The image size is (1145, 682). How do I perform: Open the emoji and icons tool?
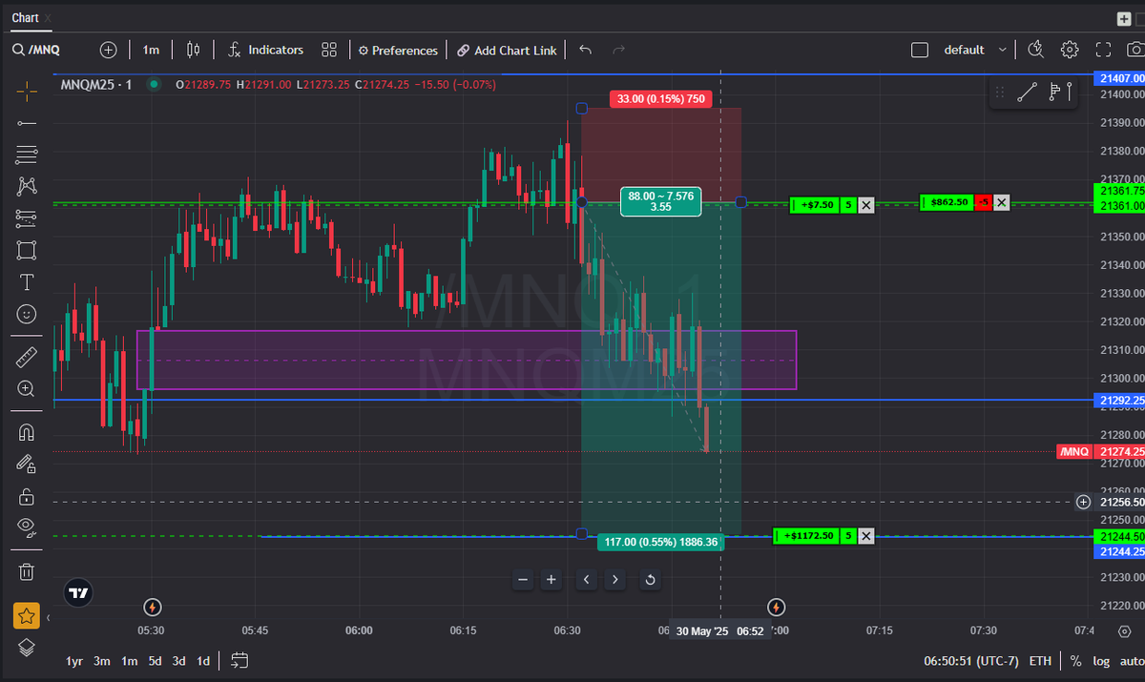coord(27,314)
